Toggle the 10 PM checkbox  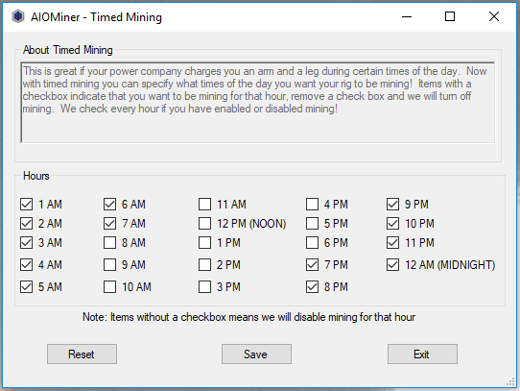coord(392,224)
